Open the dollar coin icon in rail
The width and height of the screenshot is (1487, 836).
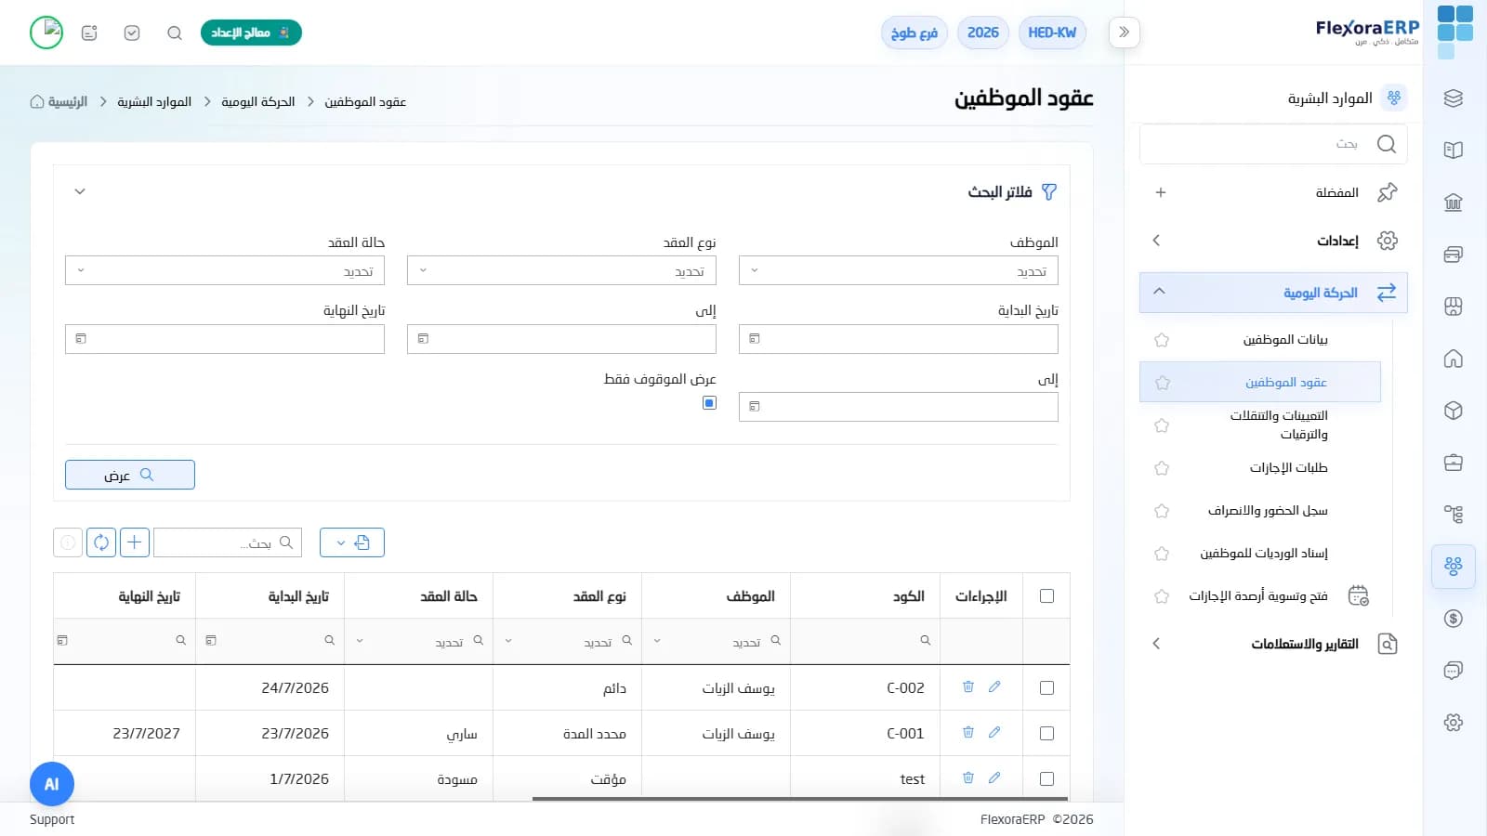[x=1454, y=619]
